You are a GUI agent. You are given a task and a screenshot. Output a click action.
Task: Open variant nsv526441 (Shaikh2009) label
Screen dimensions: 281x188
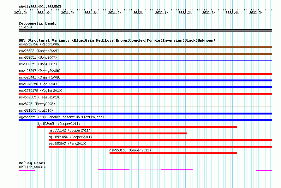(40, 77)
